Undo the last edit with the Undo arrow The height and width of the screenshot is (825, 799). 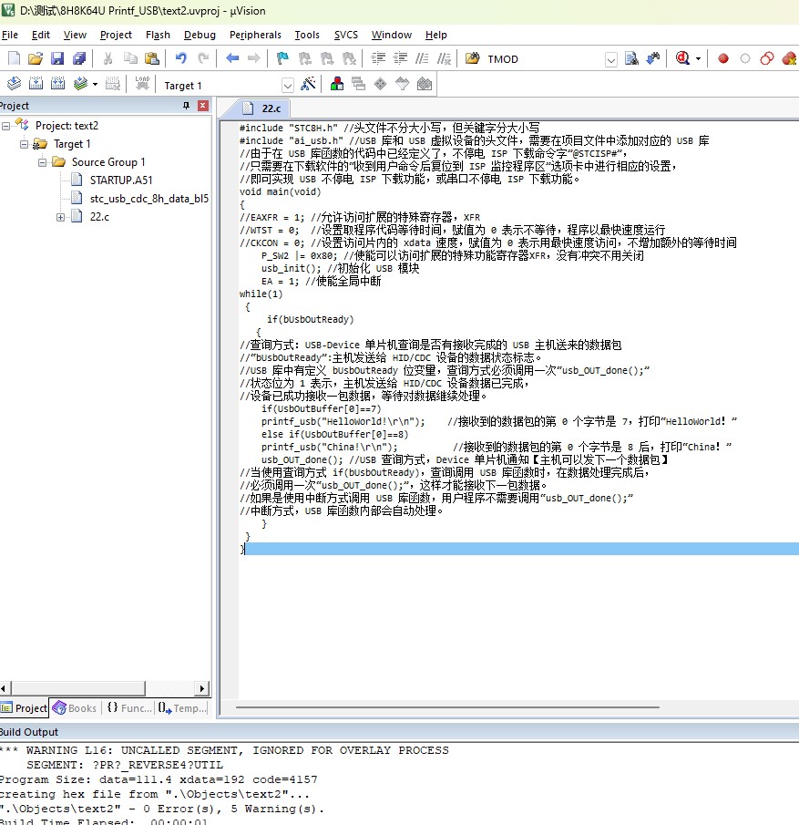click(181, 58)
